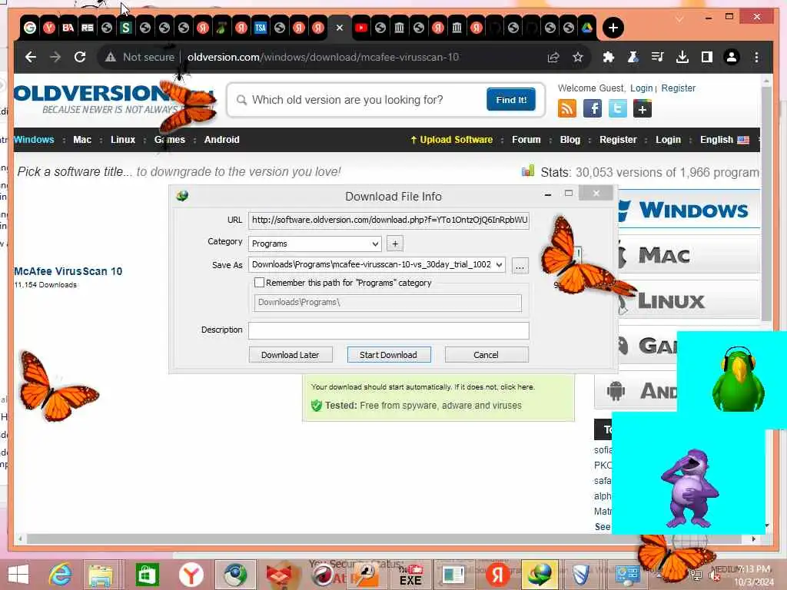787x590 pixels.
Task: Switch to the Google Drive tab
Action: click(587, 28)
